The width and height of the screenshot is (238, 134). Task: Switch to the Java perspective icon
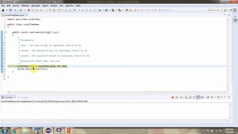231,10
